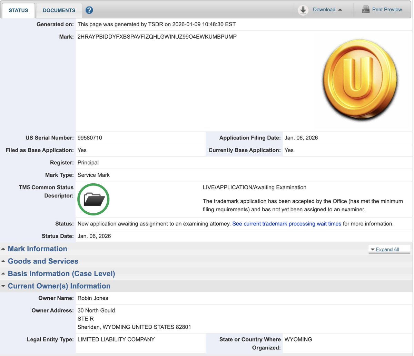Viewport: 414px width, 356px height.
Task: Open the help question mark icon
Action: (89, 10)
